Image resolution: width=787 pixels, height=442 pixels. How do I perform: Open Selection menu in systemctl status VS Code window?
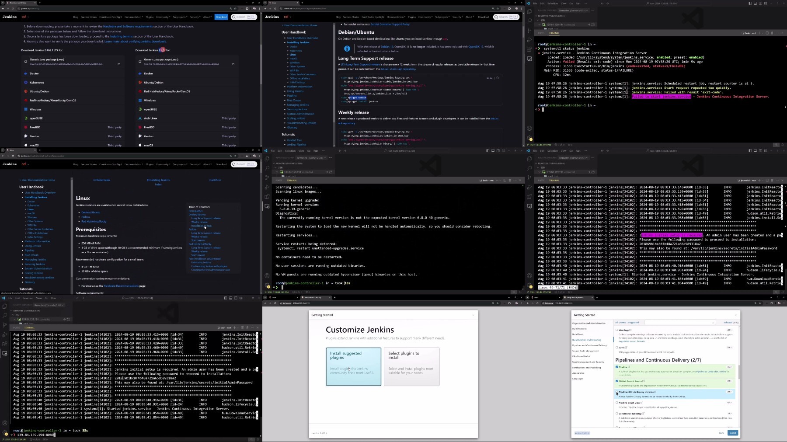coord(553,3)
